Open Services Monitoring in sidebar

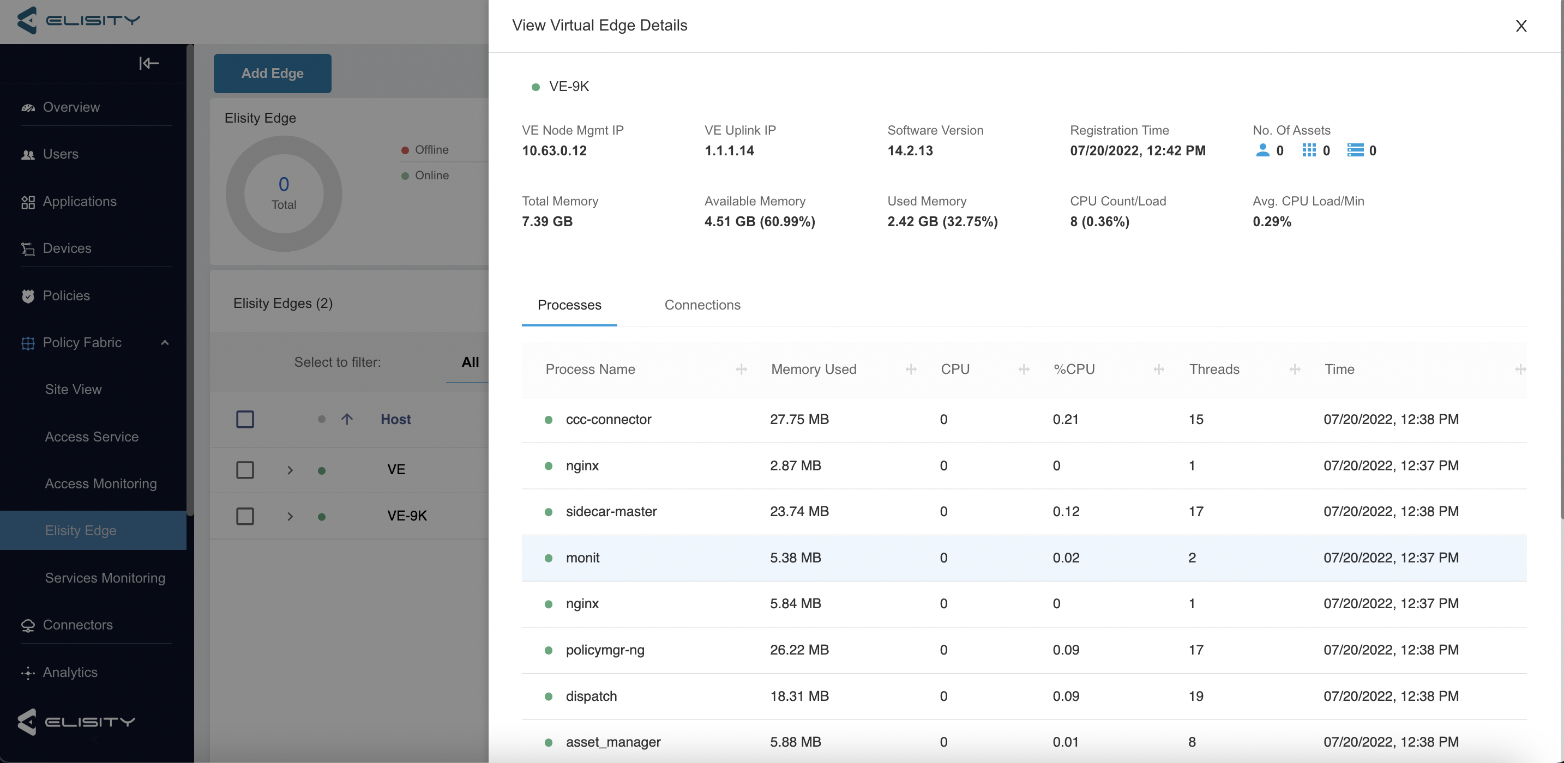click(105, 578)
